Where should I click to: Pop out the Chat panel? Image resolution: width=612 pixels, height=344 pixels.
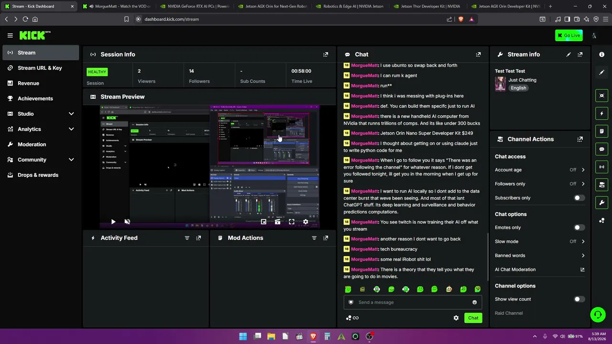point(478,54)
